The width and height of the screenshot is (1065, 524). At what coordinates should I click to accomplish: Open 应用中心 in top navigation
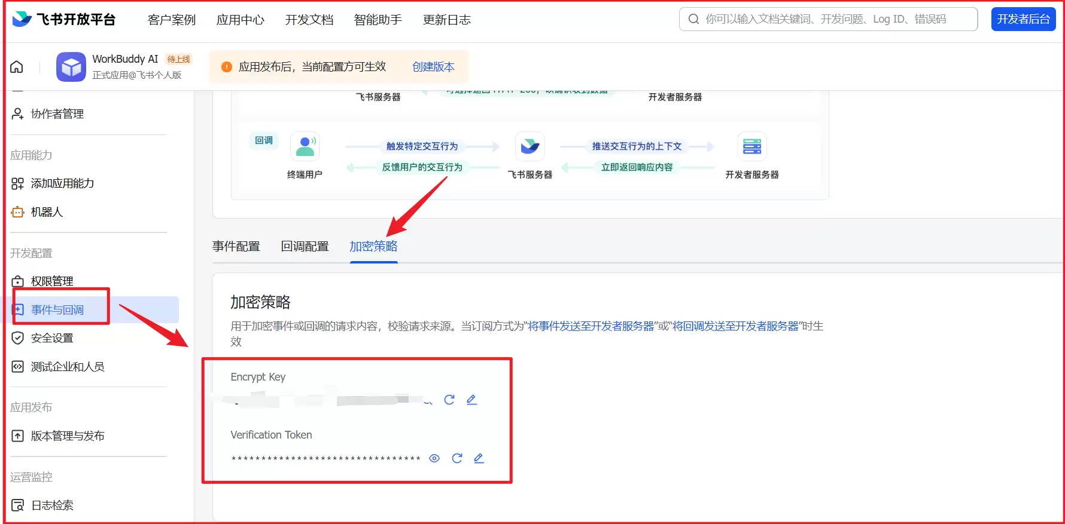241,20
